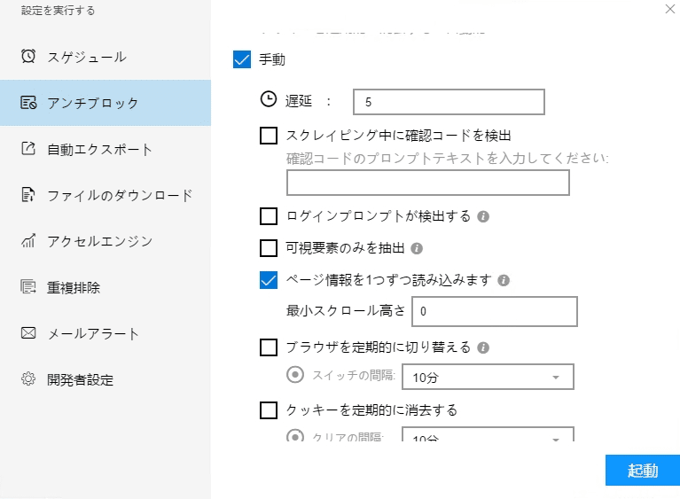Enable スクレイピング中に確認コードを検出 checkbox
Image resolution: width=680 pixels, height=499 pixels.
pyautogui.click(x=269, y=136)
